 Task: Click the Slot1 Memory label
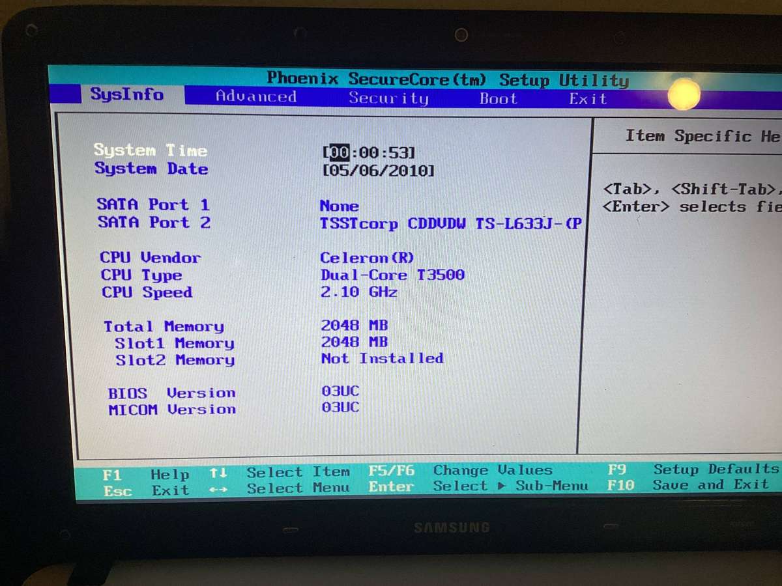point(175,344)
